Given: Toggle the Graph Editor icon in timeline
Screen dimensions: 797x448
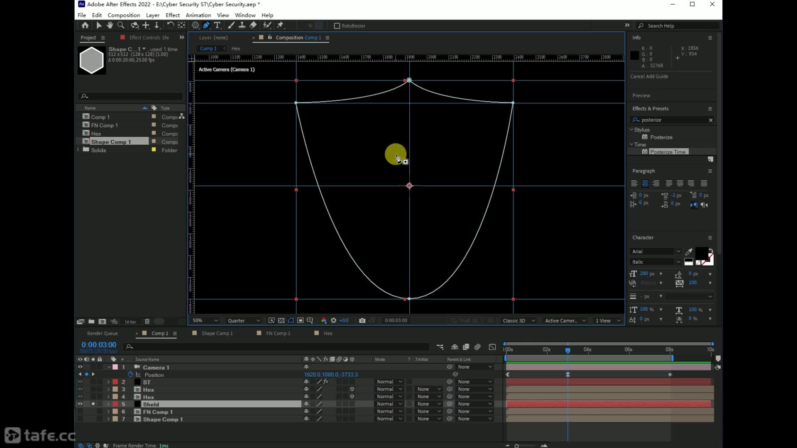Looking at the screenshot, I should click(x=492, y=347).
